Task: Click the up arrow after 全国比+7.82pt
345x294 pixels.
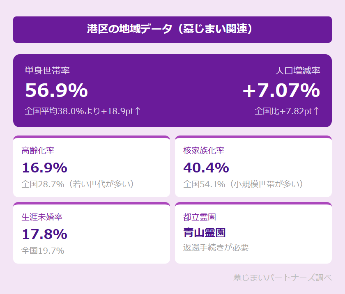Action: (316, 111)
